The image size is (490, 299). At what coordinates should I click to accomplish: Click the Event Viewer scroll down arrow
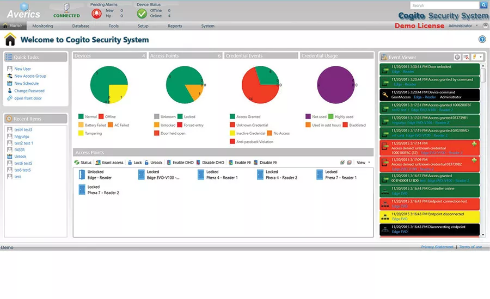(483, 235)
